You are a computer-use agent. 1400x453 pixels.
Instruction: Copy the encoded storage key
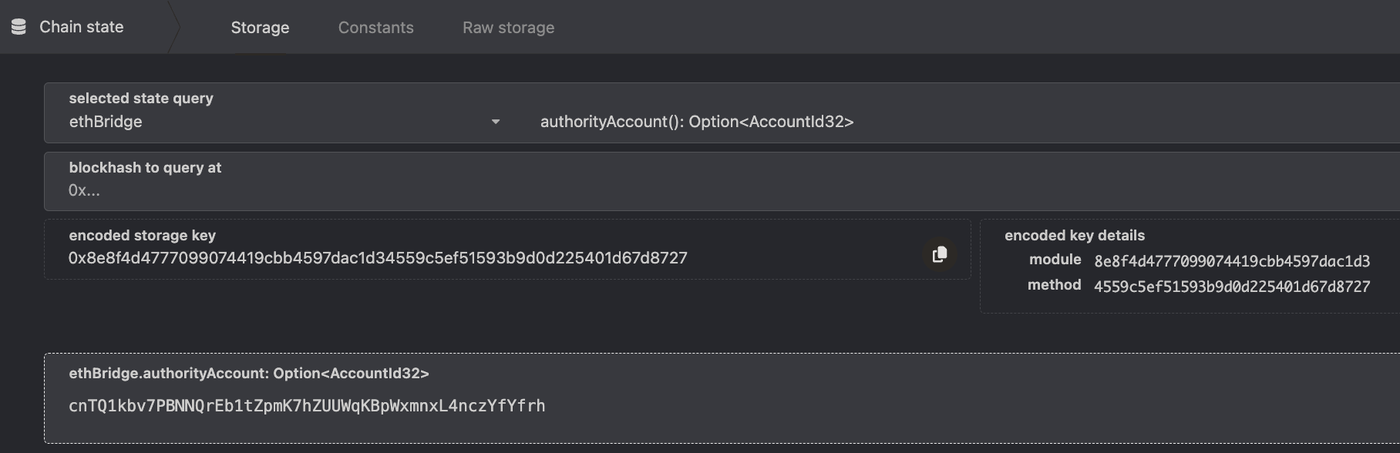tap(939, 254)
